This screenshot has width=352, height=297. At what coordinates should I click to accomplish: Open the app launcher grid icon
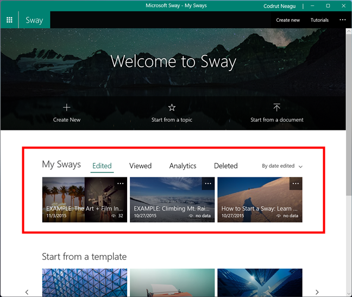click(9, 20)
